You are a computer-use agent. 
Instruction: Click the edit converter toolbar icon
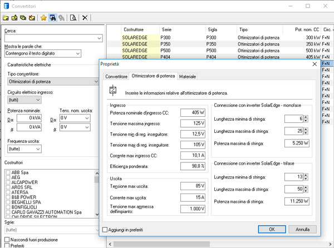[14, 18]
